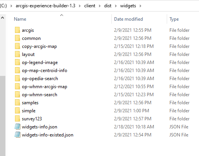Open the chevron after (C:) in breadcrumb
This screenshot has height=156, width=199.
point(11,6)
